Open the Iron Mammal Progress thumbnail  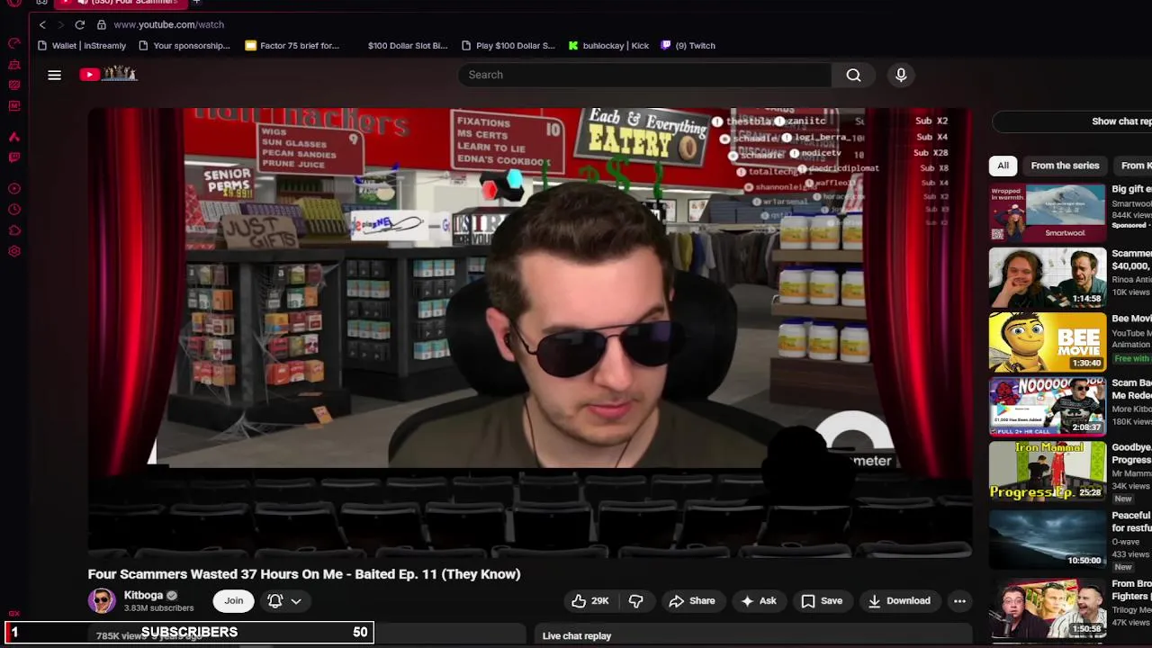coord(1048,472)
